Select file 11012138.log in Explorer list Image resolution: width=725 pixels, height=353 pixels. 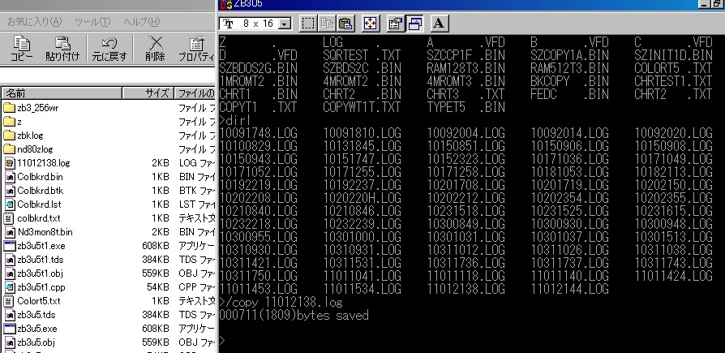[x=37, y=163]
